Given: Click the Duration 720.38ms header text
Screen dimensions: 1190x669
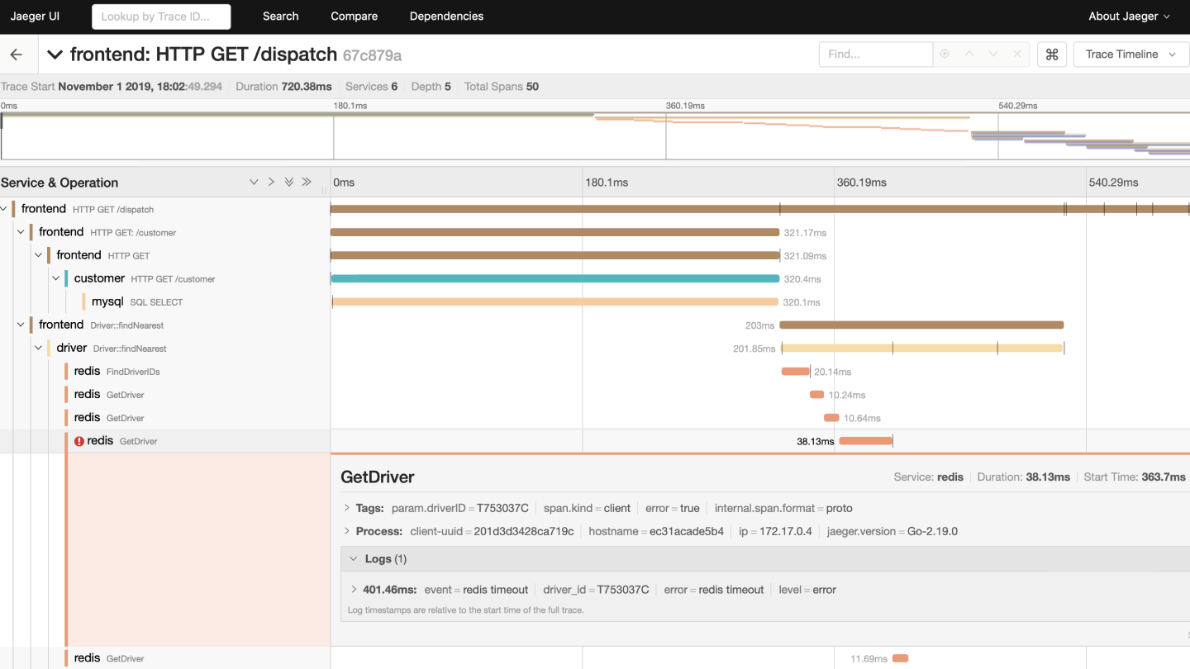Looking at the screenshot, I should pos(283,87).
